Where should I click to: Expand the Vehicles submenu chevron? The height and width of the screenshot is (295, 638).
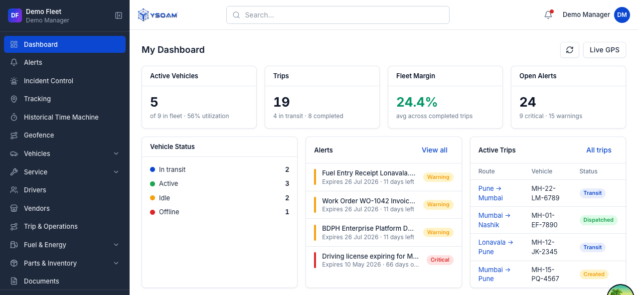coord(116,153)
